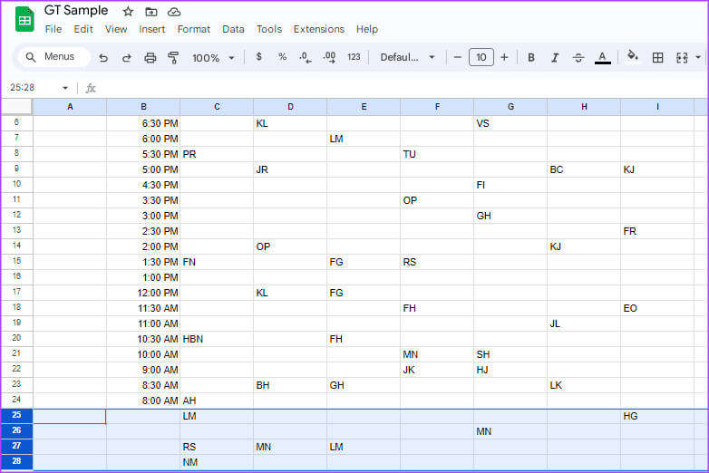Click the Fill color paint bucket
This screenshot has height=473, width=709.
[x=633, y=57]
